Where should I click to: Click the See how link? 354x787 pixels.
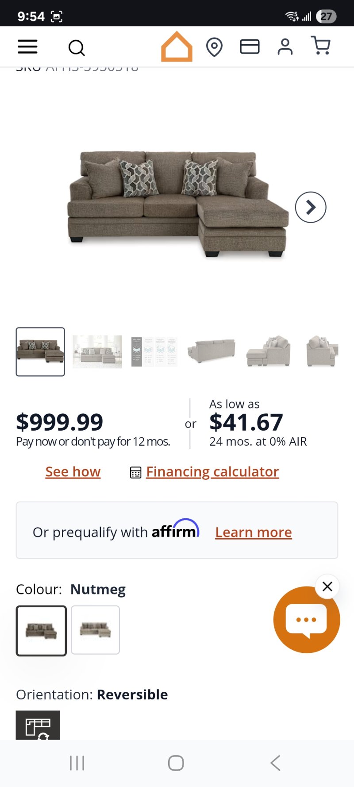(73, 472)
